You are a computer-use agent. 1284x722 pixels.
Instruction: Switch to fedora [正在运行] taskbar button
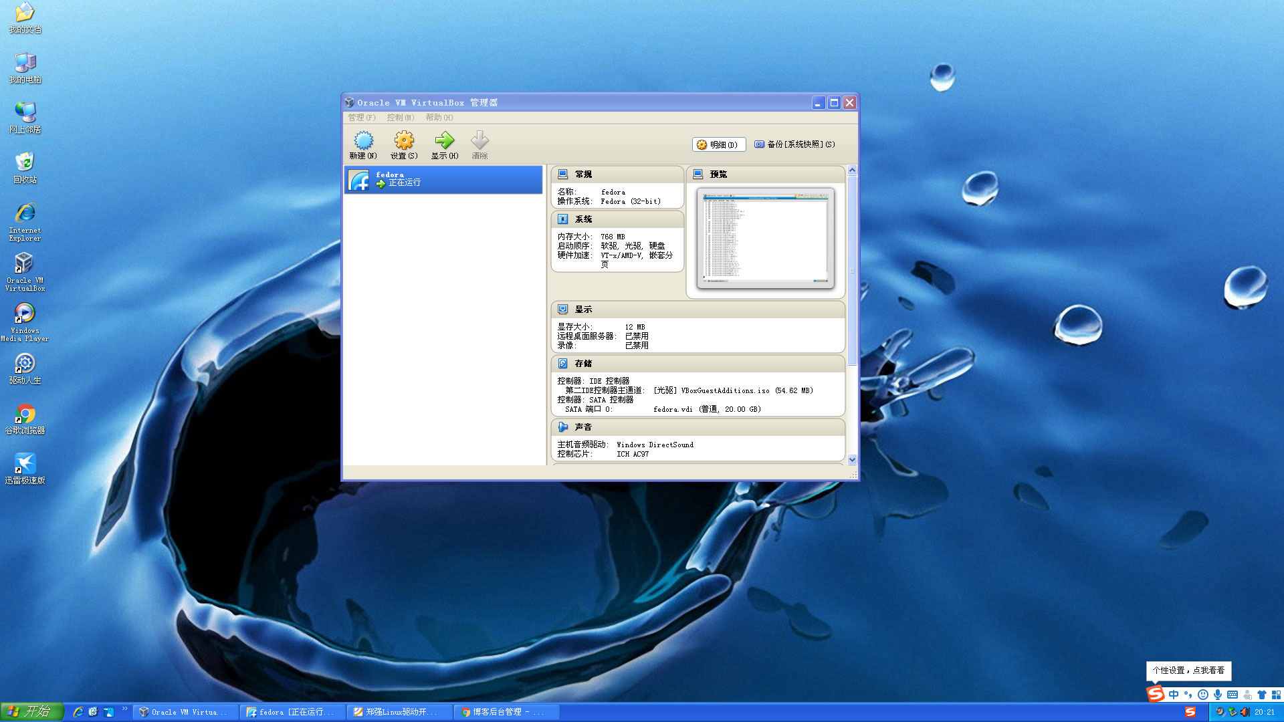tap(293, 713)
